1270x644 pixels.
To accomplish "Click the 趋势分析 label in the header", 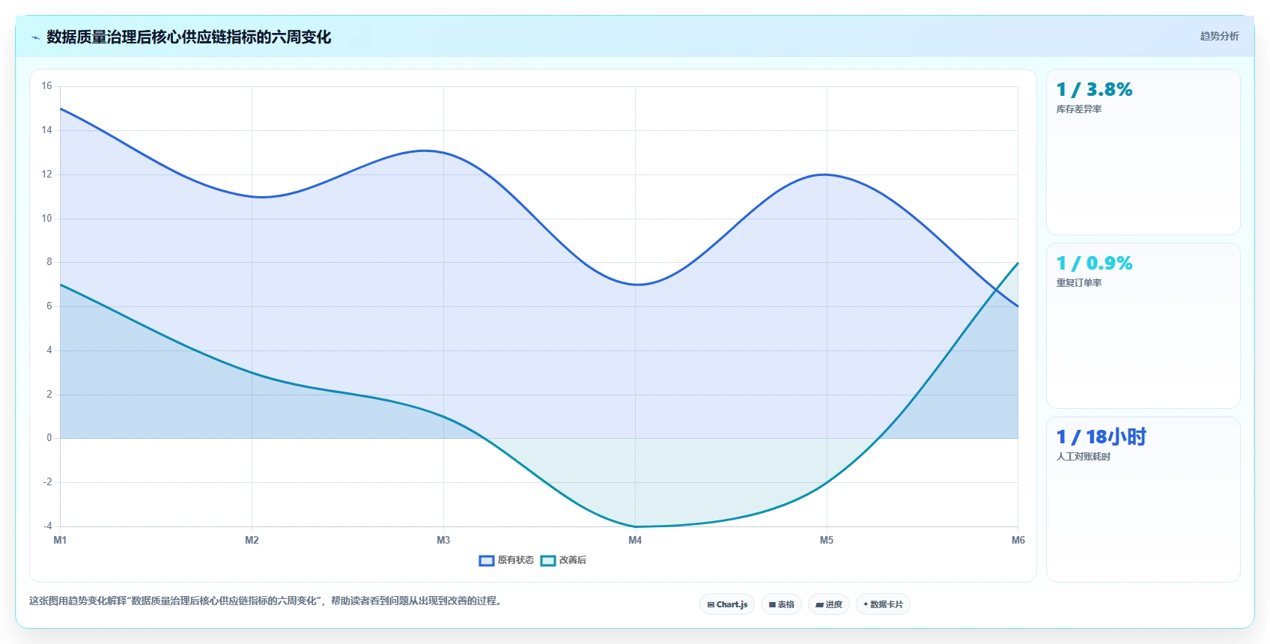I will point(1219,36).
